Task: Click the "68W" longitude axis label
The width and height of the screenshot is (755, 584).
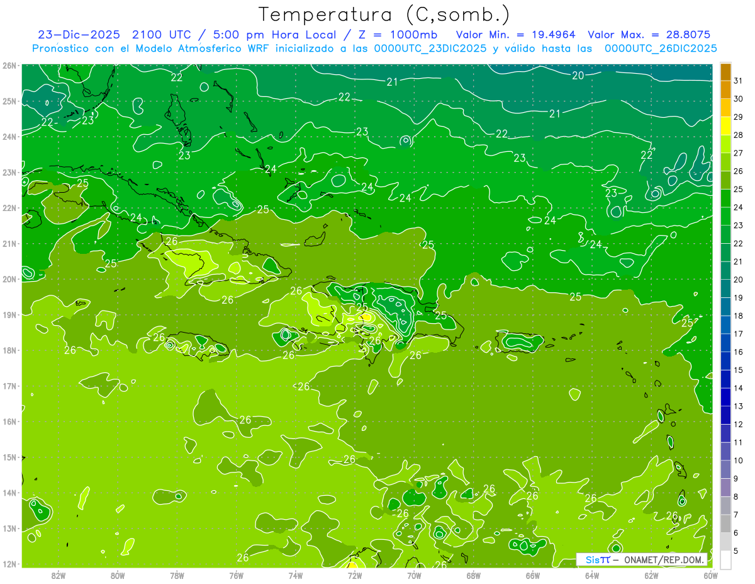Action: 473,575
